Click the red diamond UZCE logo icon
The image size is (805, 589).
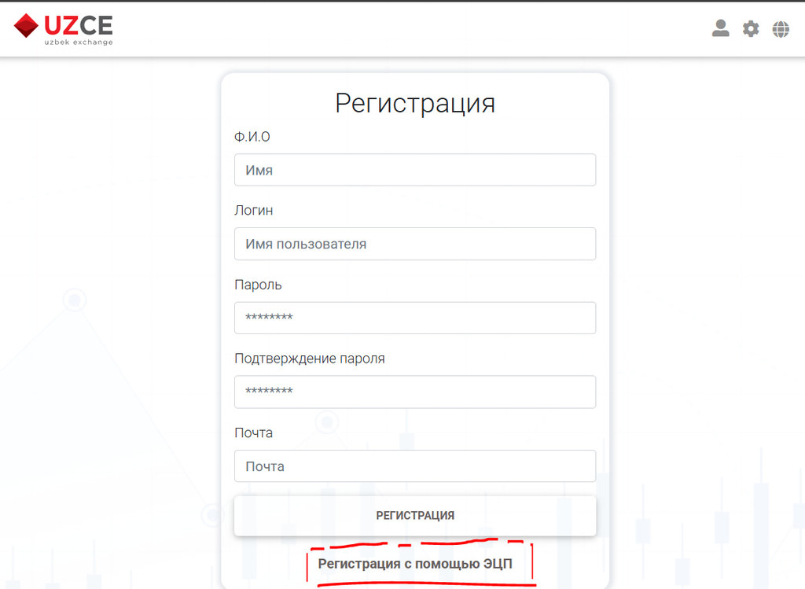click(x=26, y=25)
